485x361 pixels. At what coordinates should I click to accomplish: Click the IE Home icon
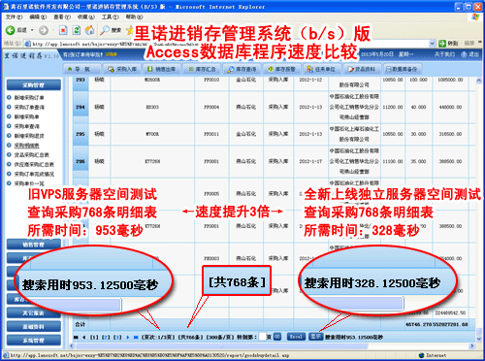pyautogui.click(x=89, y=30)
